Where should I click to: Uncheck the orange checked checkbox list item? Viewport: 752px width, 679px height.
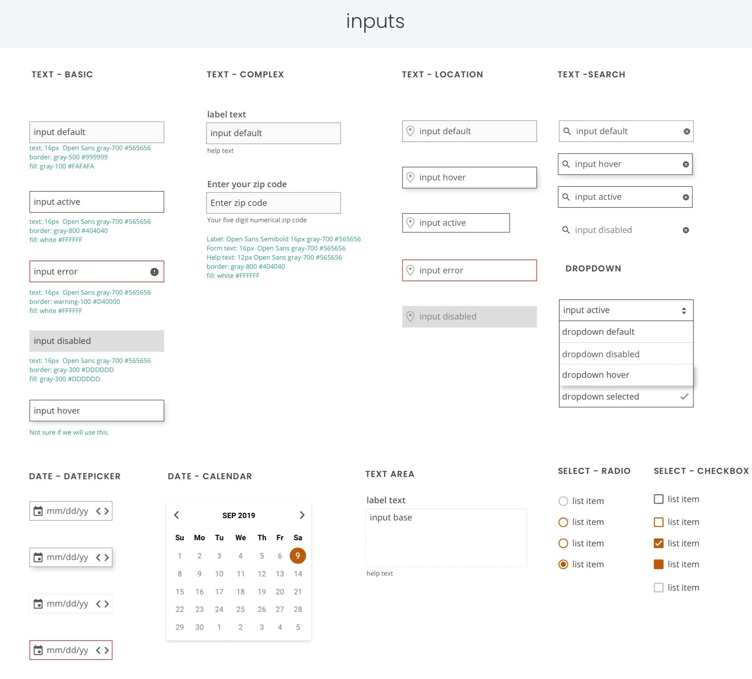coord(658,543)
